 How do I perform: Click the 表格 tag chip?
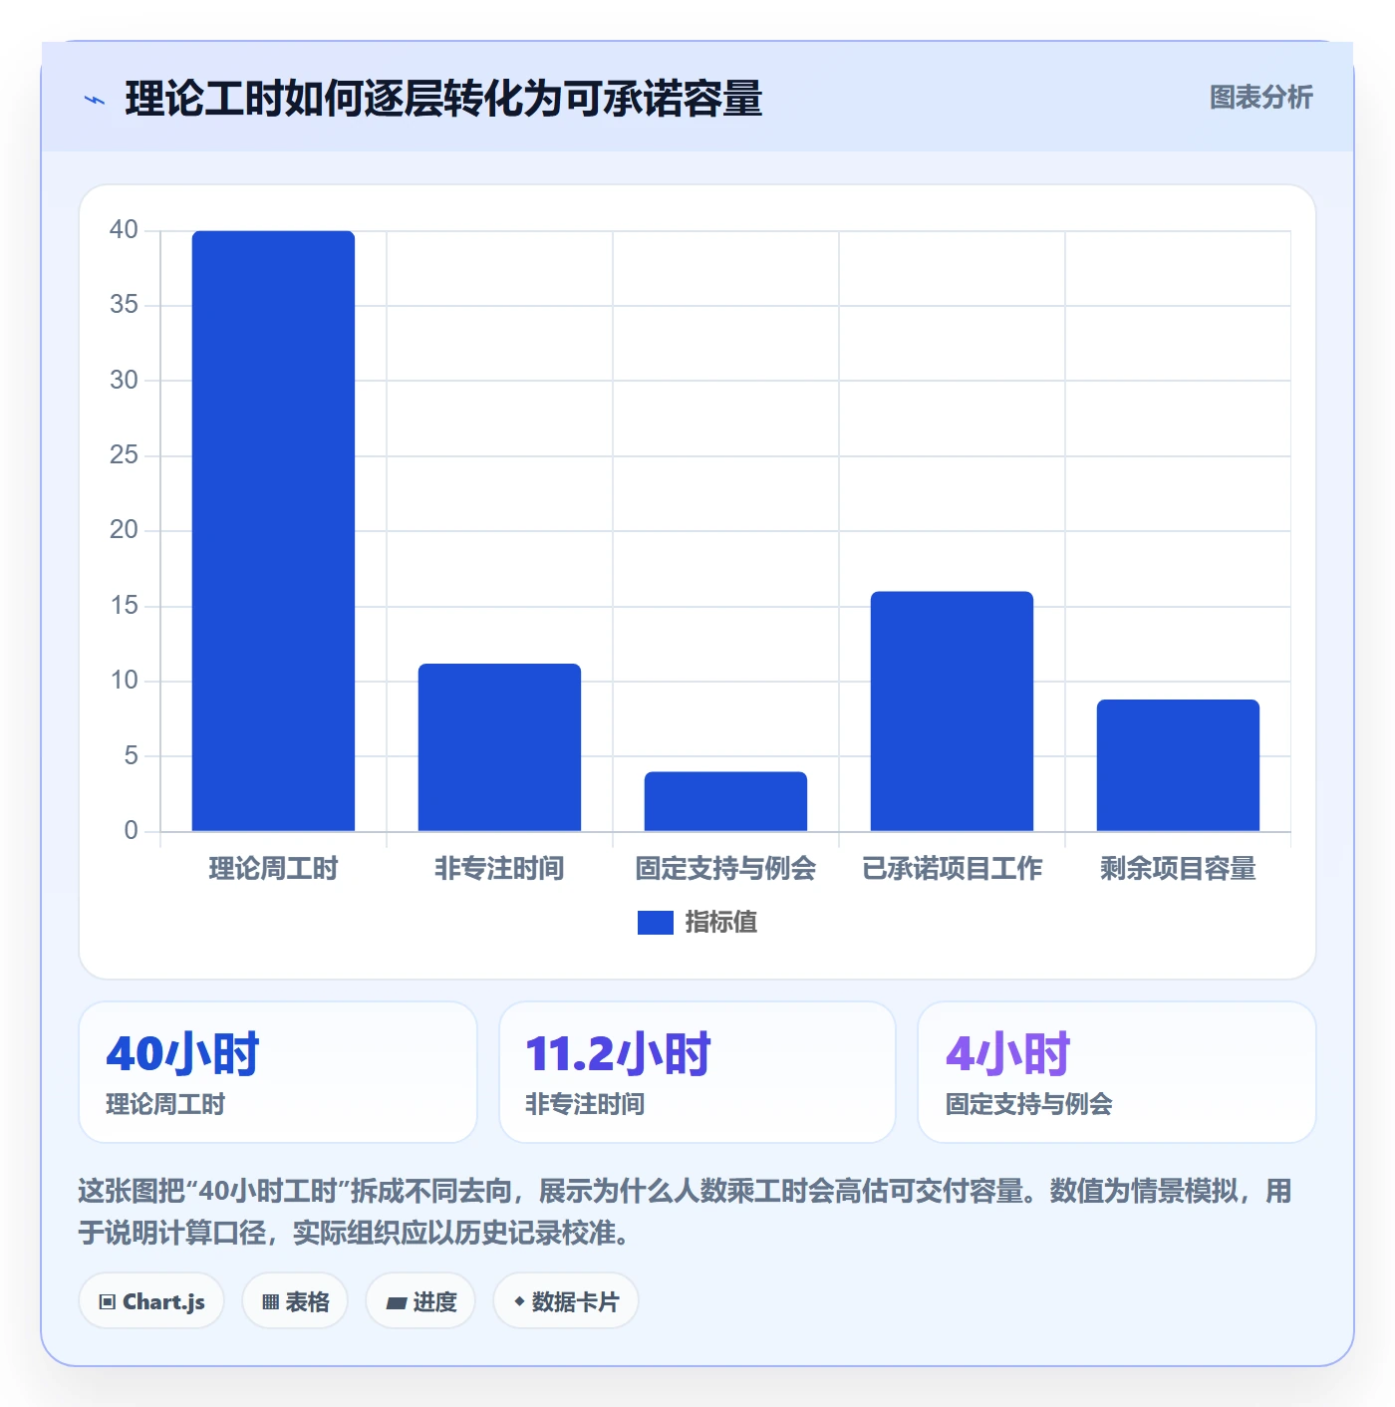pyautogui.click(x=295, y=1301)
